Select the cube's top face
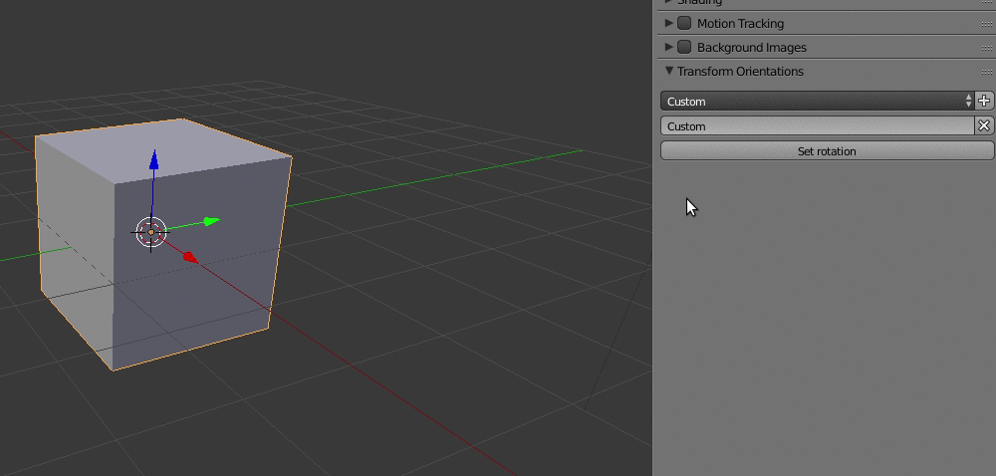Viewport: 996px width, 476px height. [x=165, y=150]
